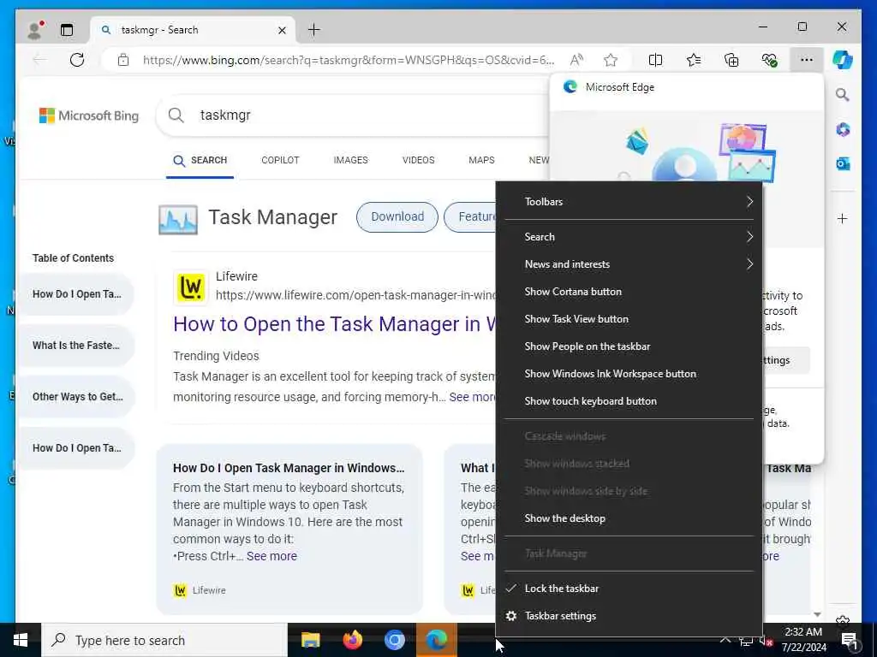This screenshot has width=877, height=657.
Task: Expand the Search submenu
Action: click(629, 237)
